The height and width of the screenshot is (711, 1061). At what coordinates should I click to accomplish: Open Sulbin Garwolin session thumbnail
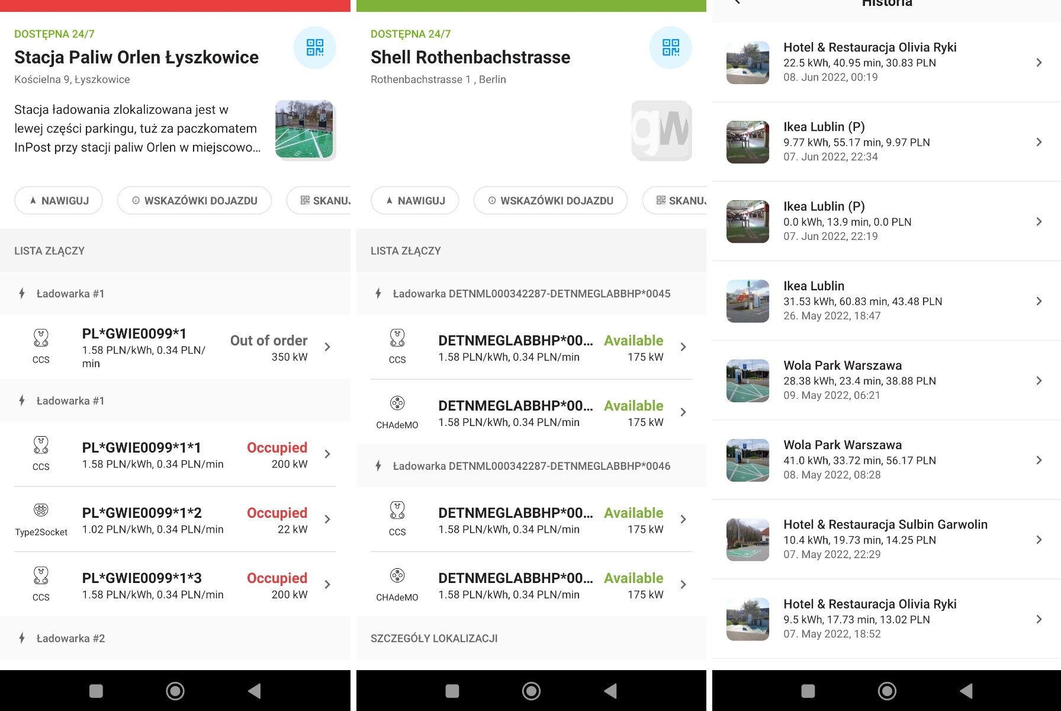[748, 540]
